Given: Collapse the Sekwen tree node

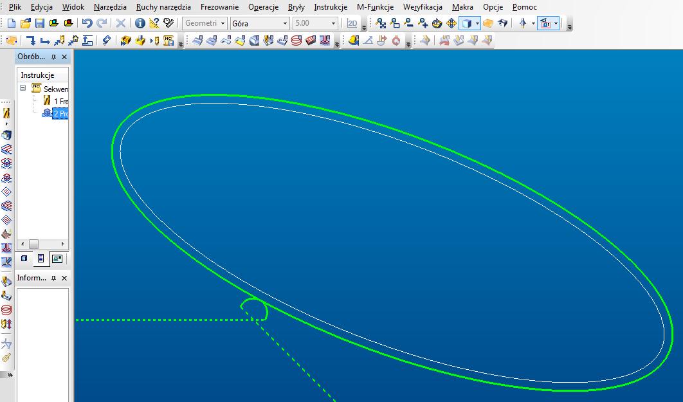Looking at the screenshot, I should [x=23, y=88].
